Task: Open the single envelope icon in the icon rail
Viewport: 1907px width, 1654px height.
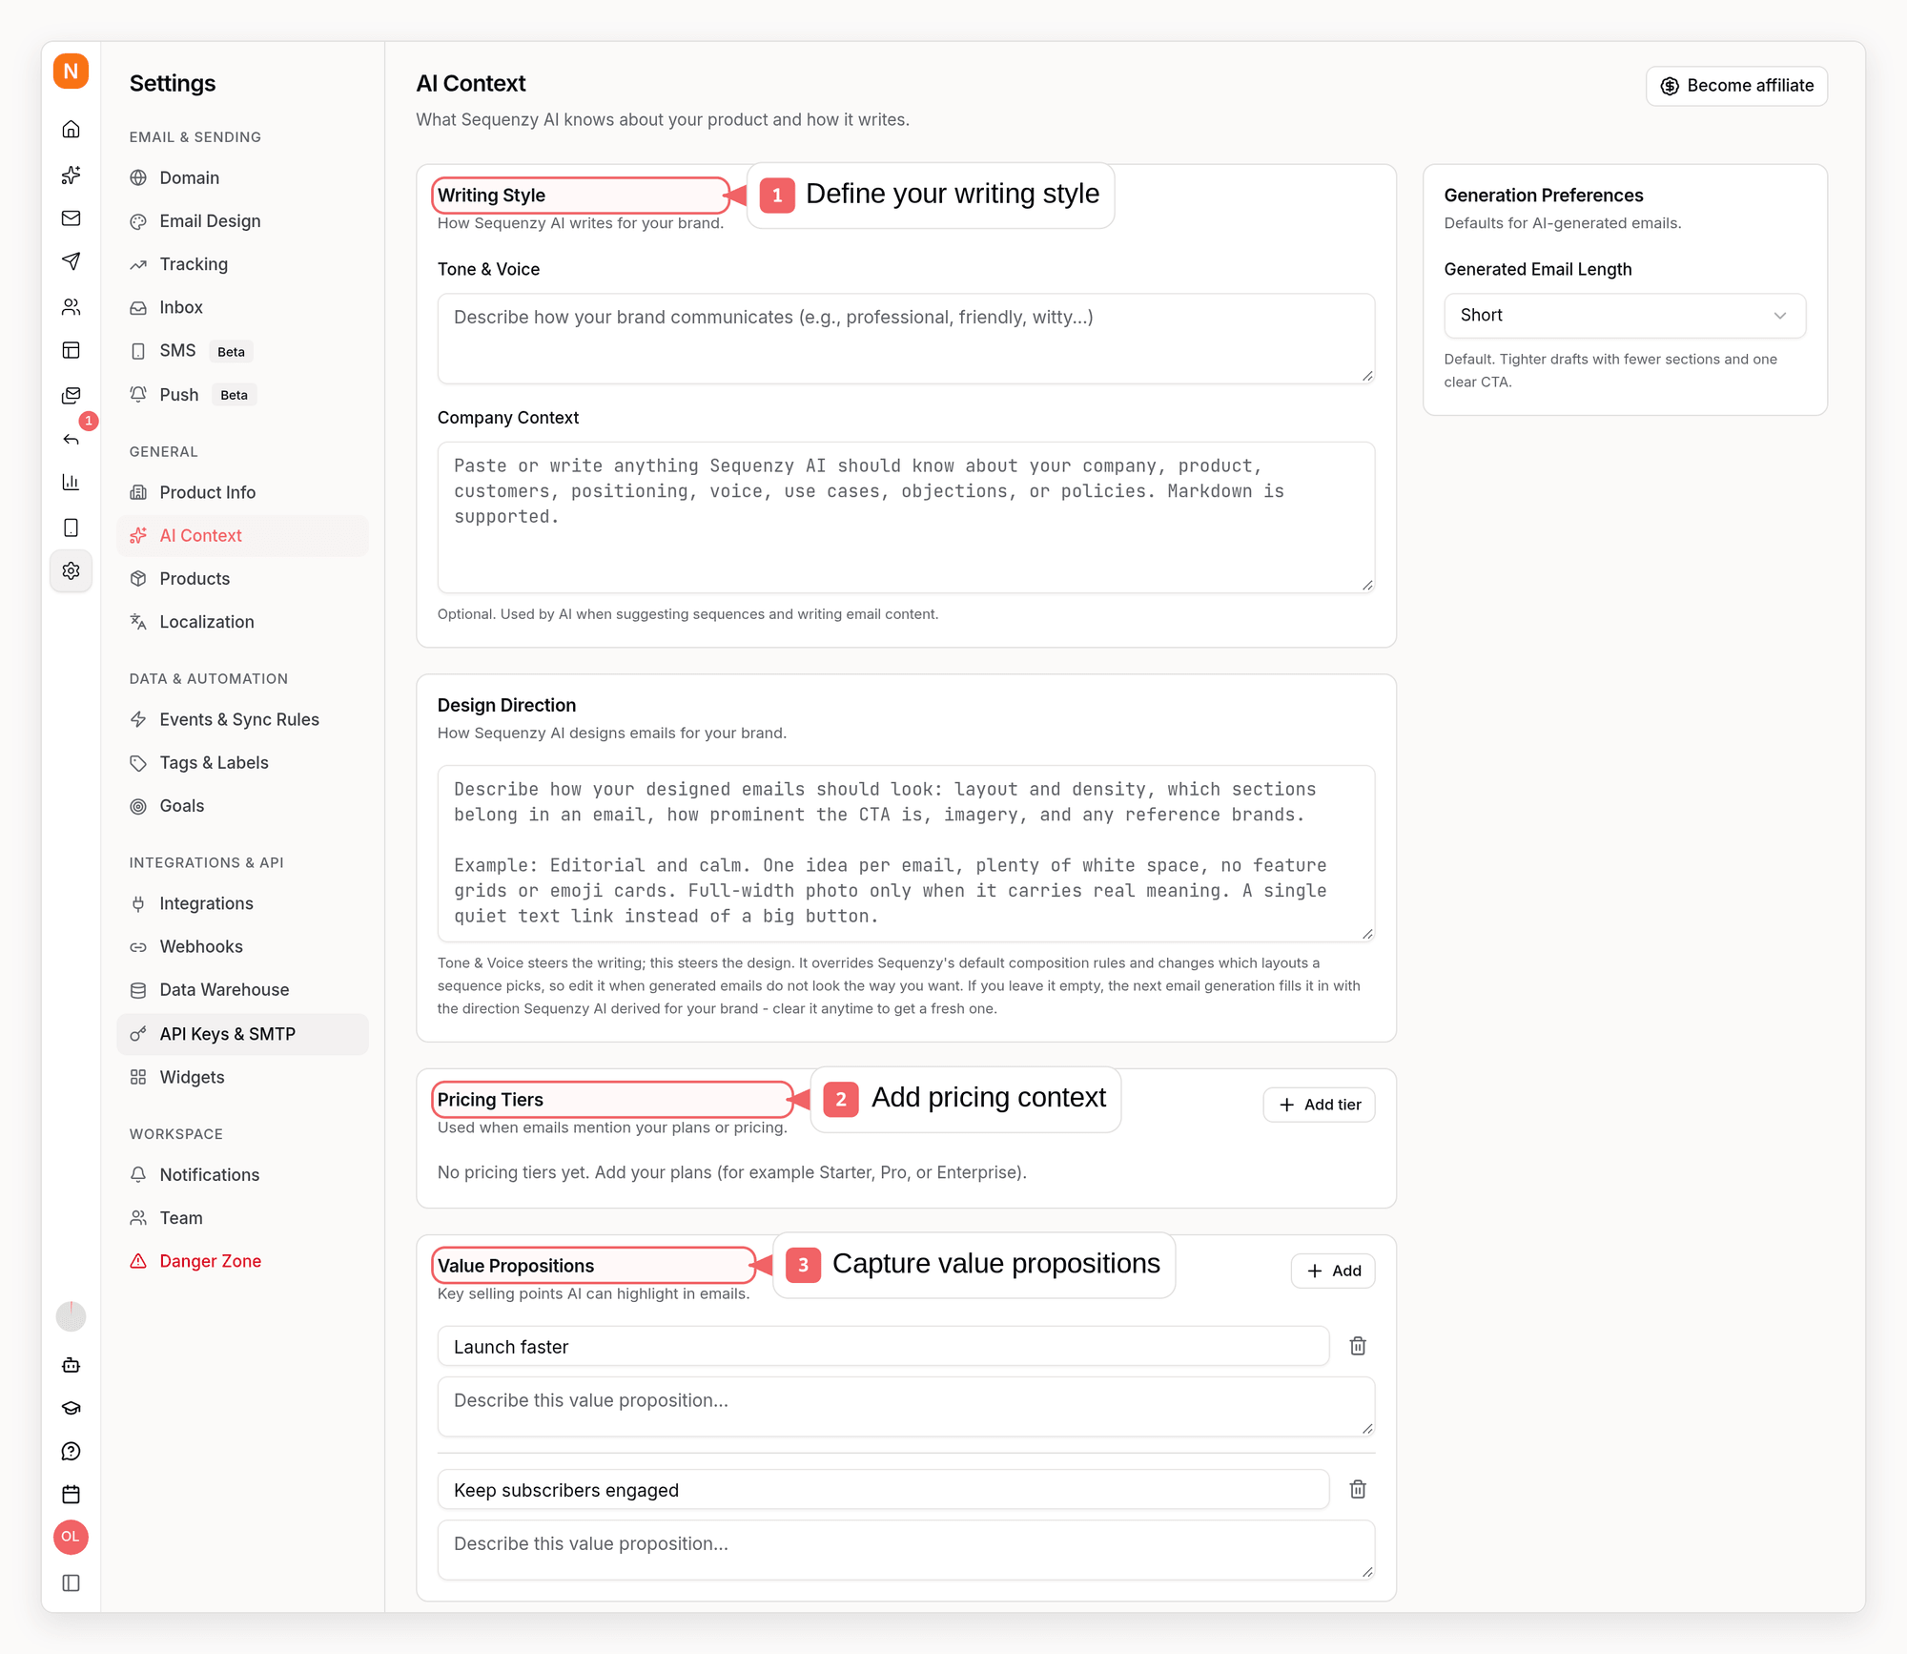Action: click(x=71, y=218)
